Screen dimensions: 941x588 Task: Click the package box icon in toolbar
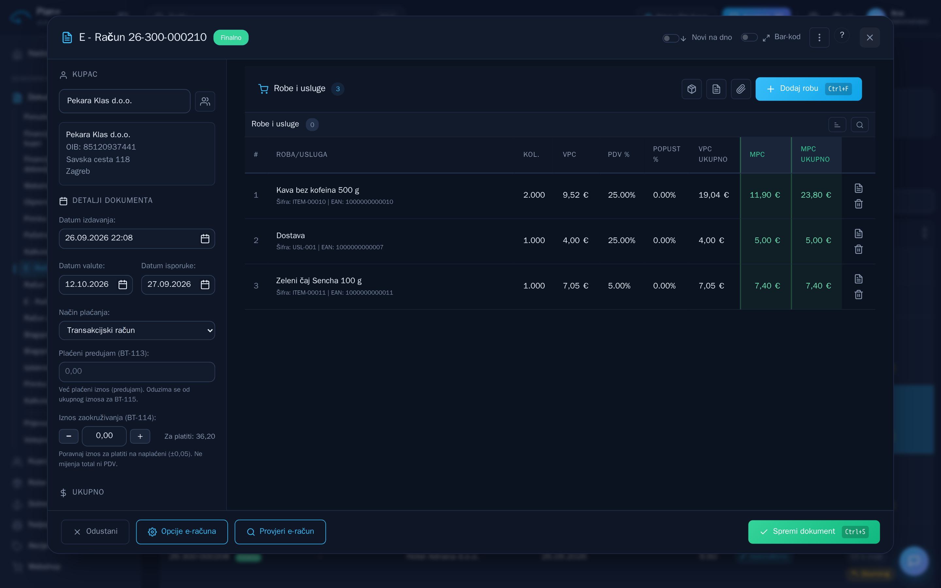pyautogui.click(x=691, y=89)
